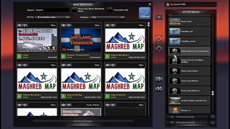Click in the mod Search field
The width and height of the screenshot is (230, 129).
(x=52, y=10)
